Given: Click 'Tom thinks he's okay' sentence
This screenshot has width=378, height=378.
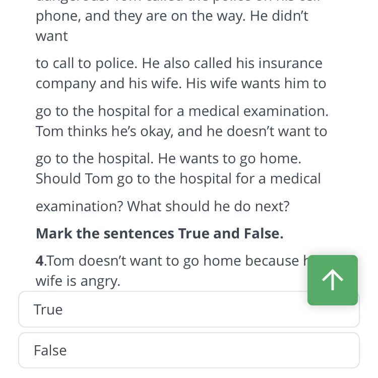Looking at the screenshot, I should tap(104, 132).
